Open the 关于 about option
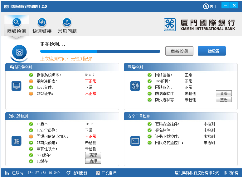243x178 pixels. [210, 6]
